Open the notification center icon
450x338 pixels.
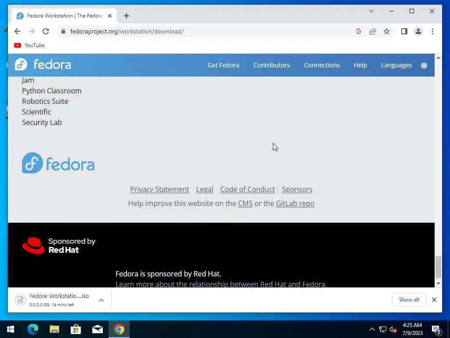coord(436,330)
